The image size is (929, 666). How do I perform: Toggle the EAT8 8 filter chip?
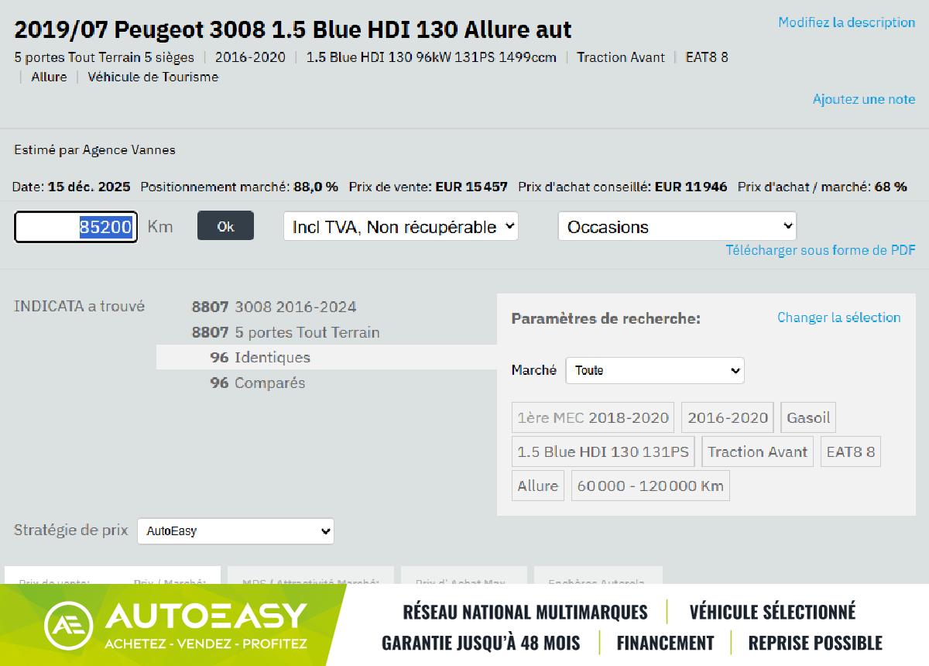tap(850, 452)
